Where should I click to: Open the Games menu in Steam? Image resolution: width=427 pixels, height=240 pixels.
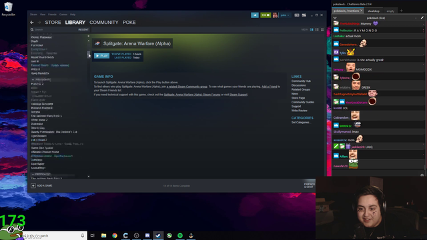(63, 15)
